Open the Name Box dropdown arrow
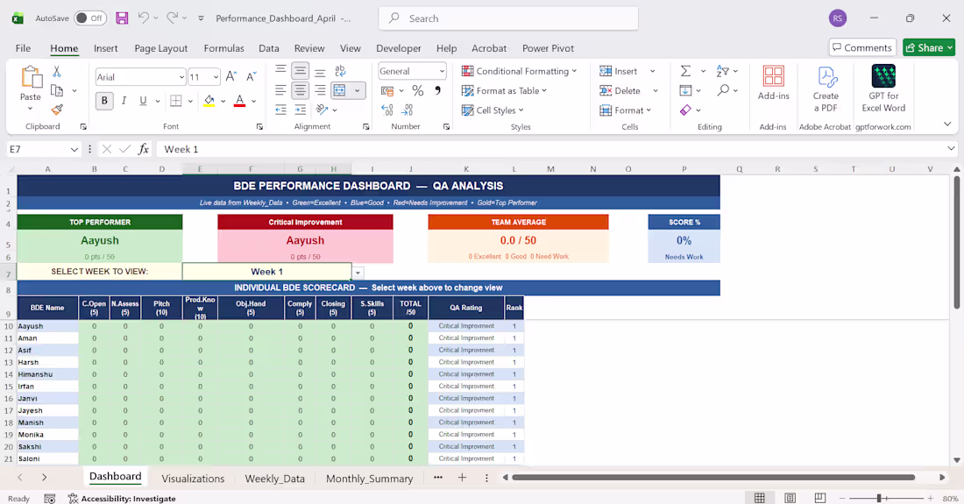The image size is (964, 504). tap(74, 149)
